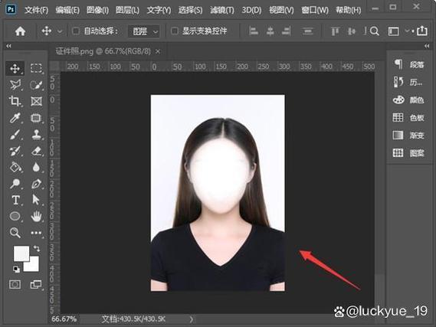Select the Path Selection tool
436x327 pixels.
36,200
